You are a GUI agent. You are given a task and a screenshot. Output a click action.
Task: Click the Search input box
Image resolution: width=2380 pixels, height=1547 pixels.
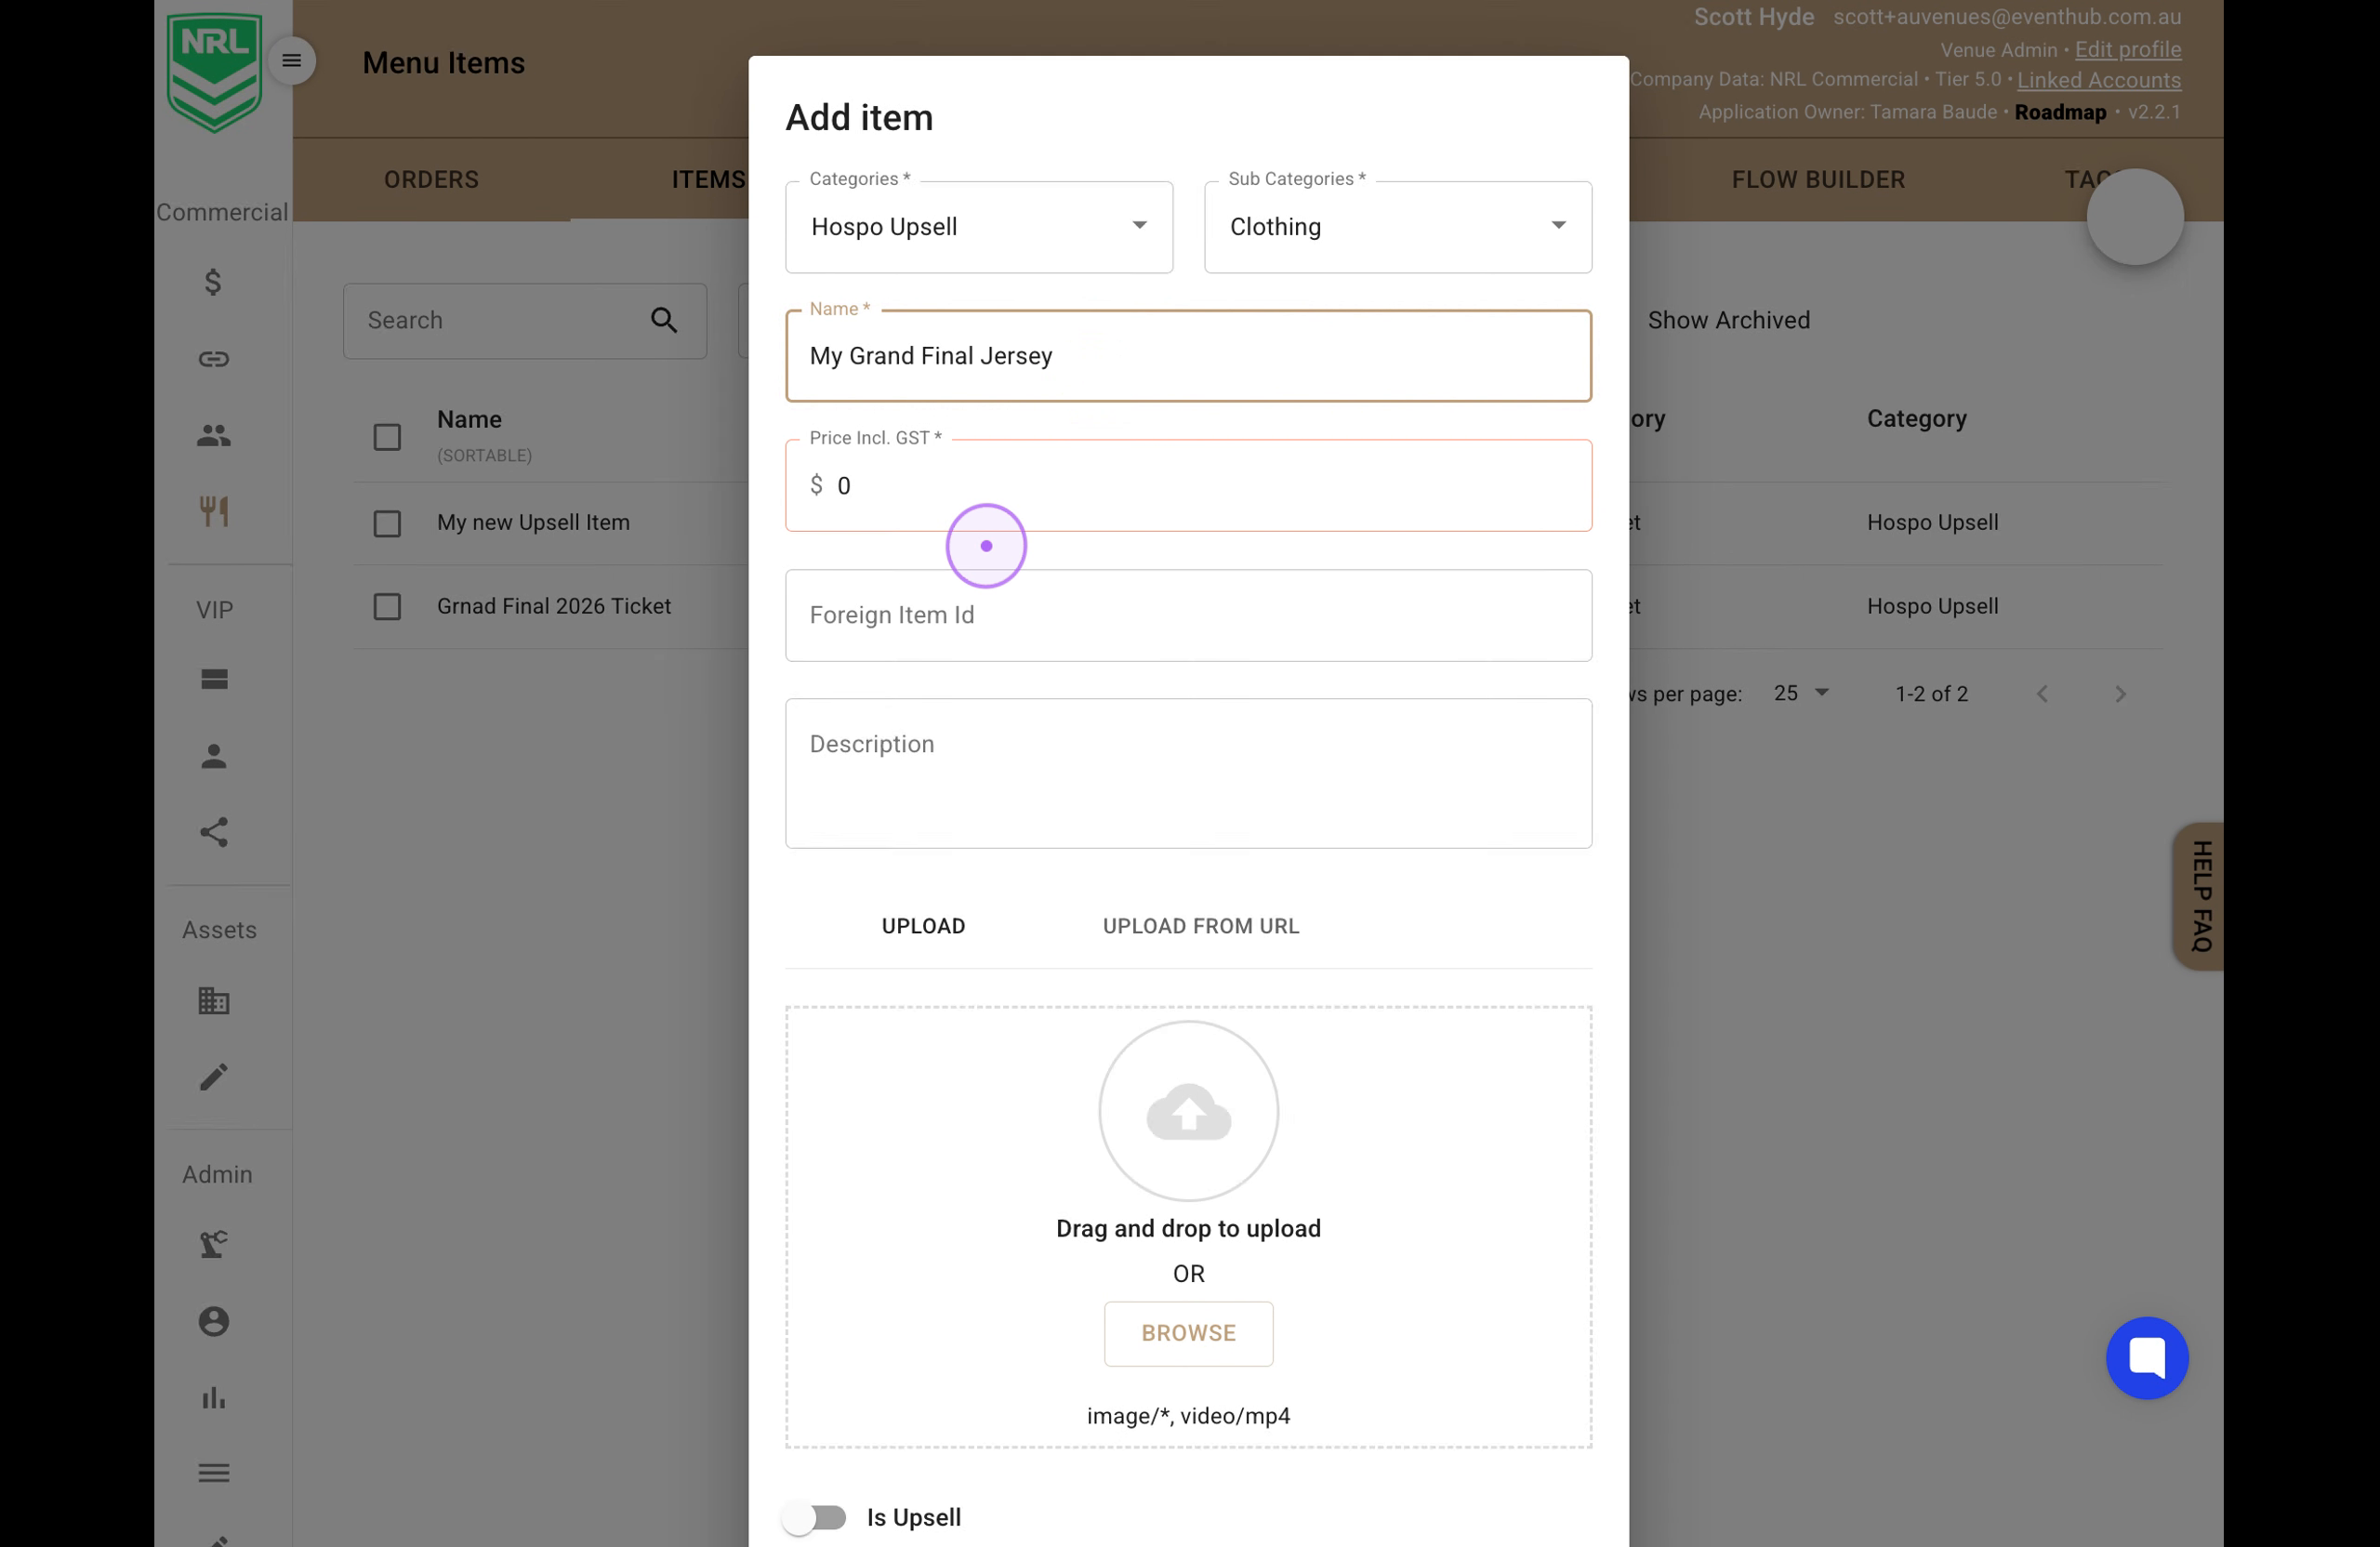pyautogui.click(x=524, y=320)
